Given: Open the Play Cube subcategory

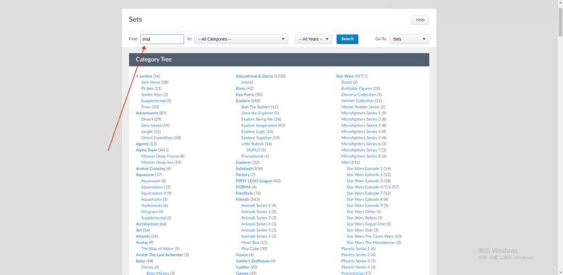Looking at the screenshot, I should pos(250,249).
